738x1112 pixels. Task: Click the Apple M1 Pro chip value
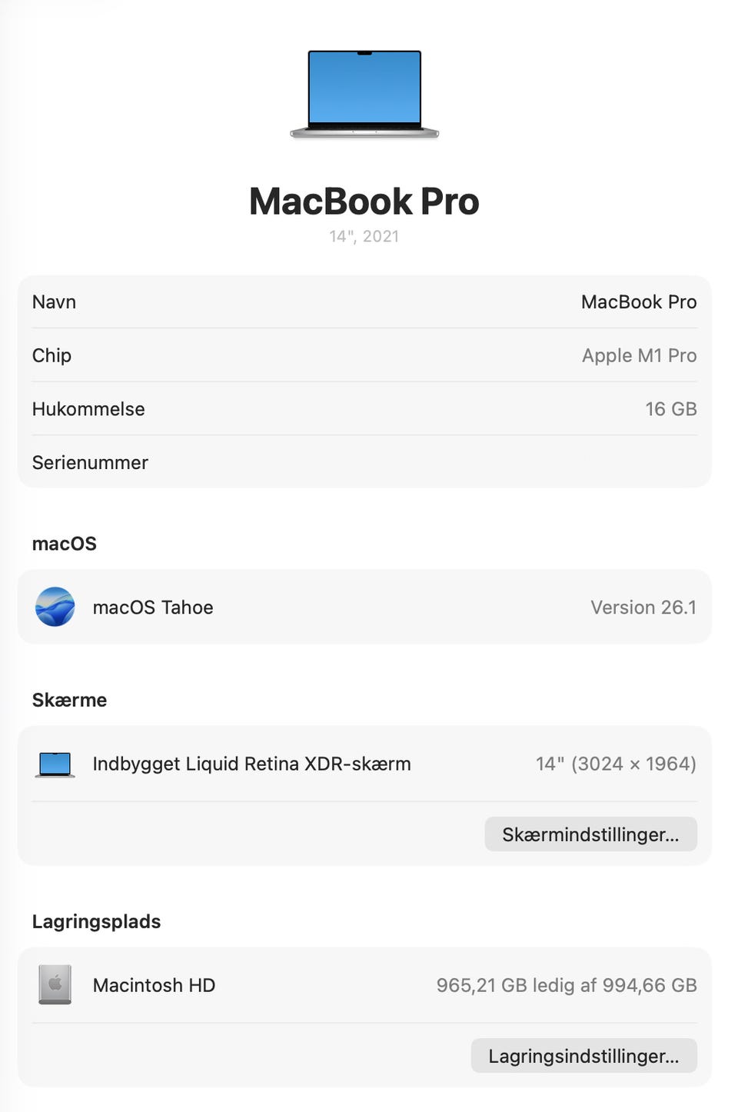coord(639,355)
